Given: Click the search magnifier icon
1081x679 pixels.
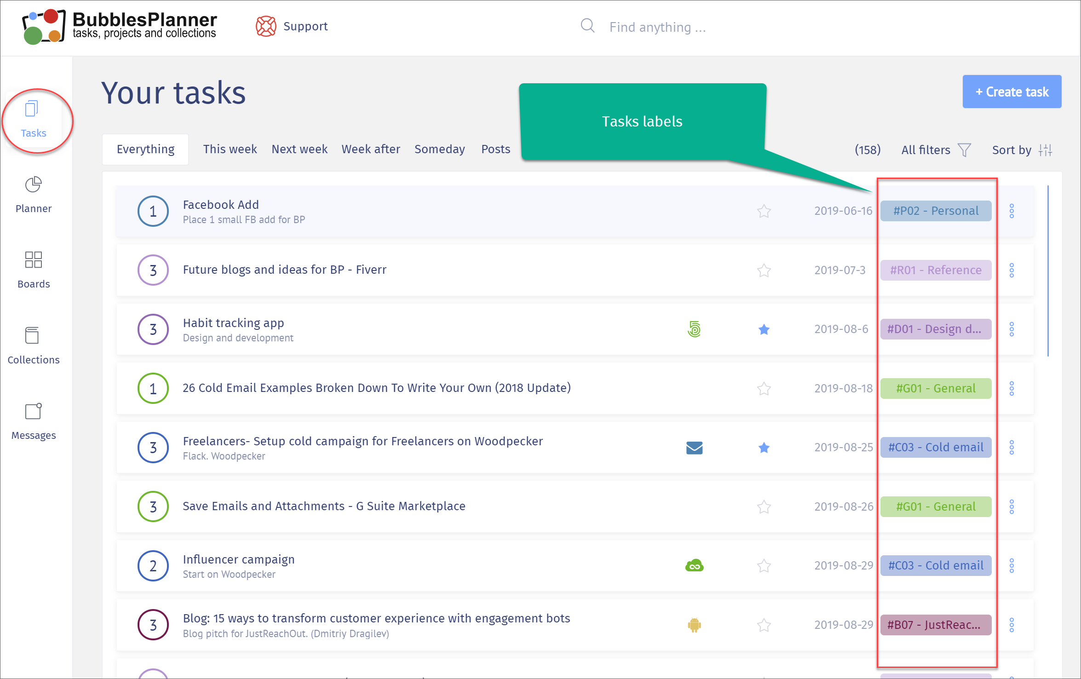Looking at the screenshot, I should (x=587, y=26).
